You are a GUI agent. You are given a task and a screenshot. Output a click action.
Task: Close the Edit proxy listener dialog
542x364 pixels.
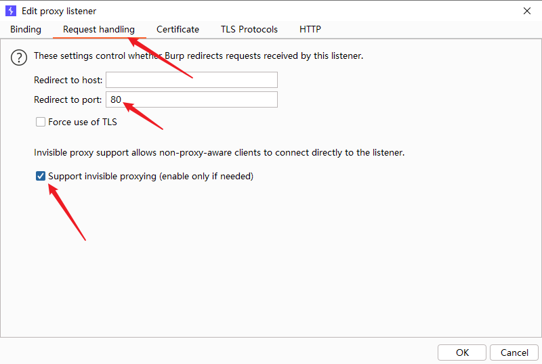coord(527,11)
